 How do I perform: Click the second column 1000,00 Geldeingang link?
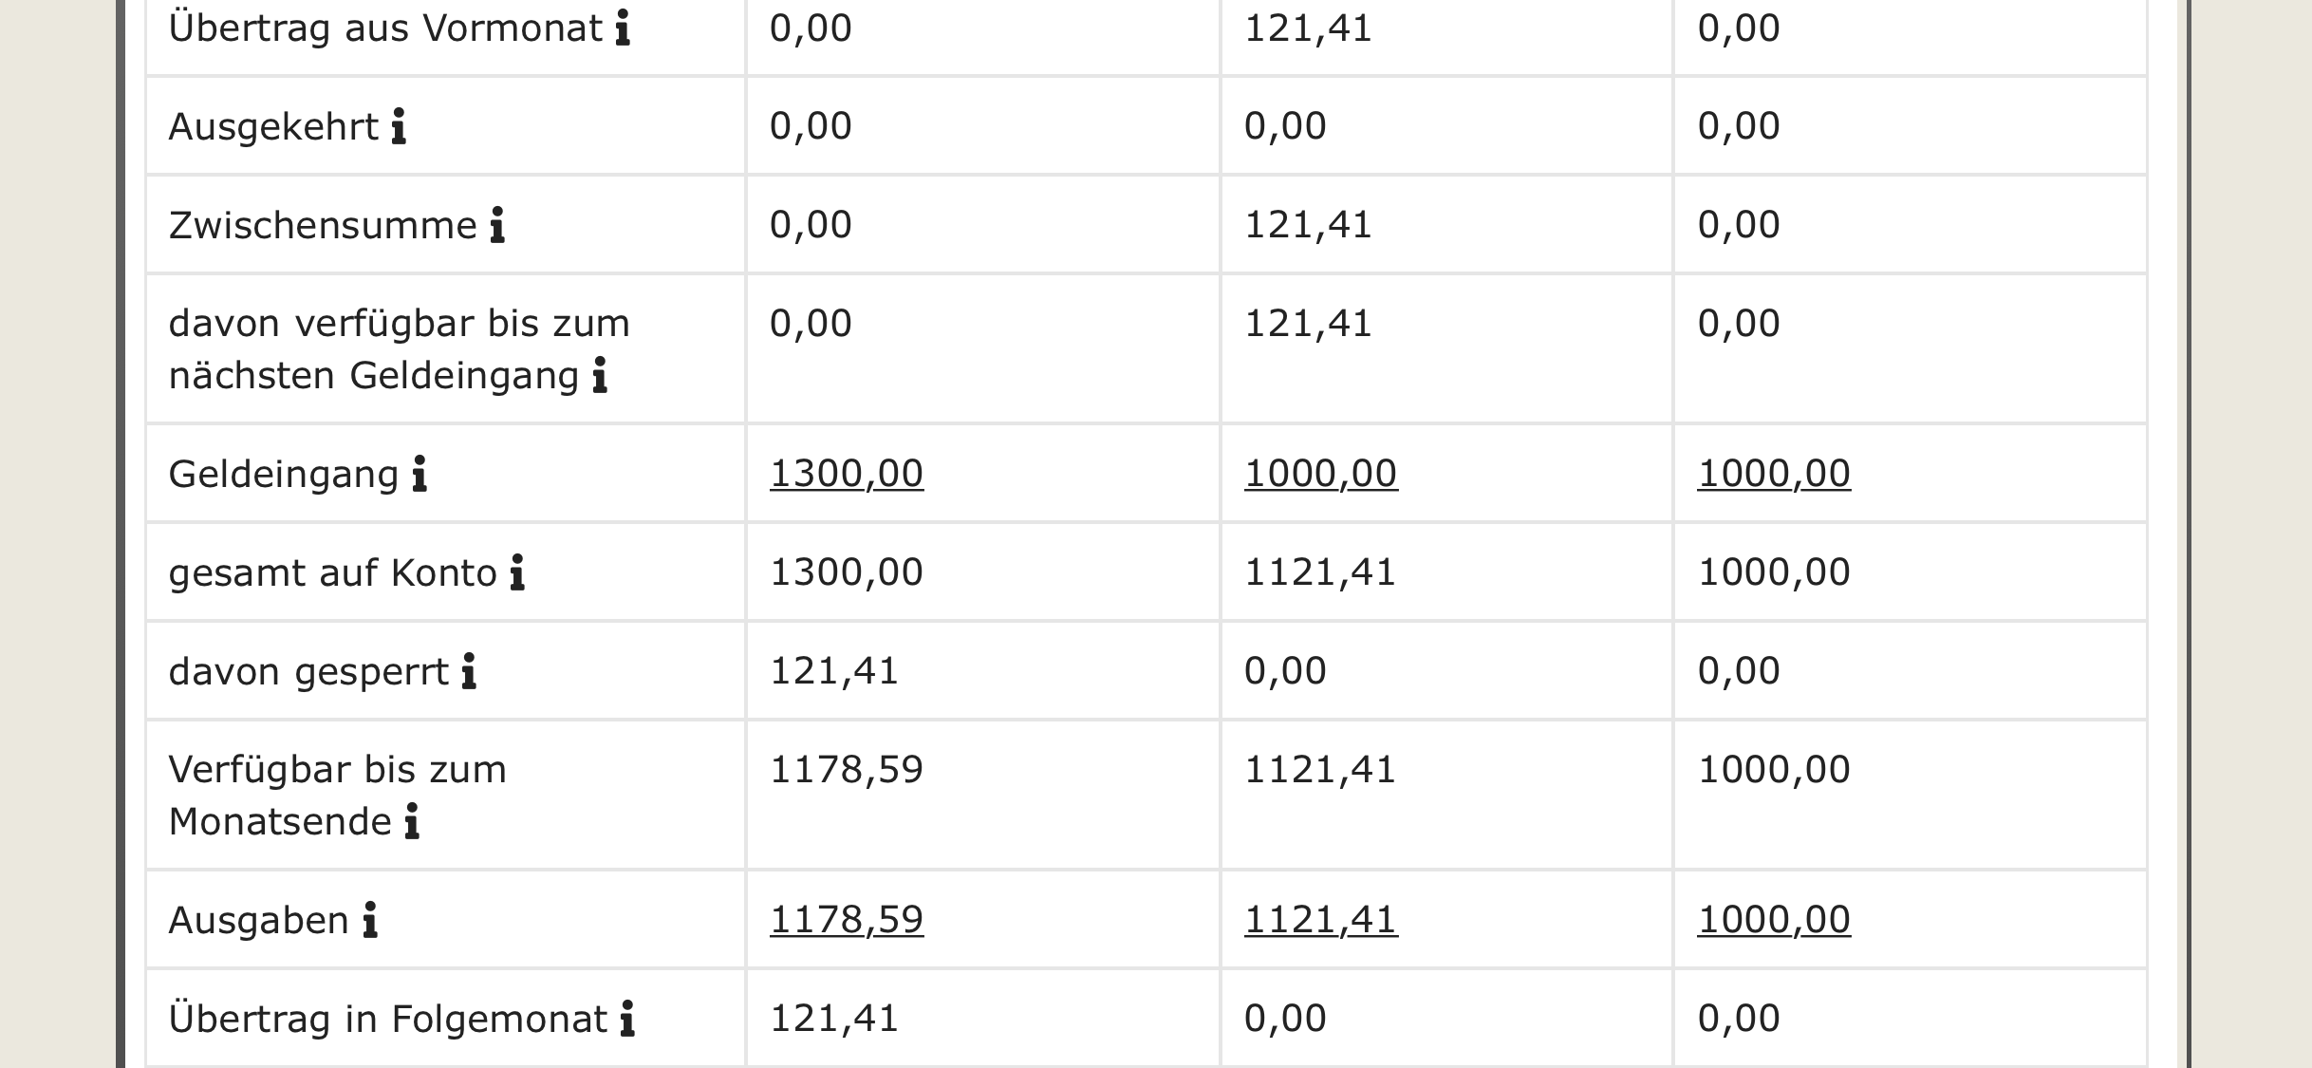1321,474
